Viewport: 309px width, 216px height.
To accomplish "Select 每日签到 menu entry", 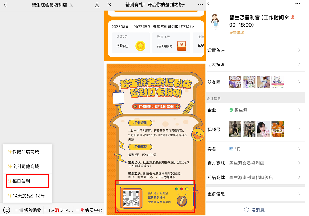I will tap(27, 181).
